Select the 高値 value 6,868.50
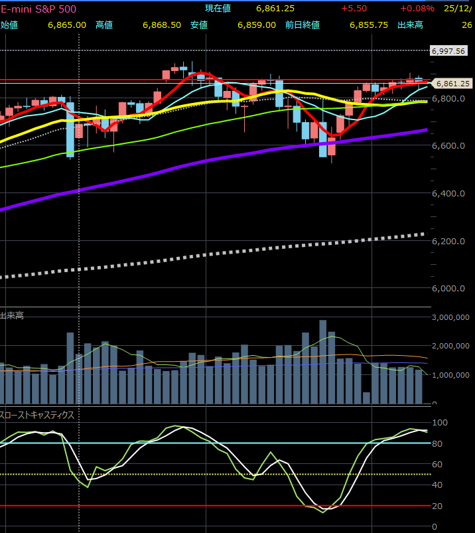Viewport: 475px width, 533px height. click(161, 25)
